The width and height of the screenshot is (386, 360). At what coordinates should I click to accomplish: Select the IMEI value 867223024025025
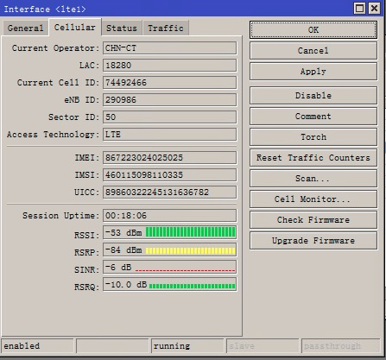[x=170, y=158]
